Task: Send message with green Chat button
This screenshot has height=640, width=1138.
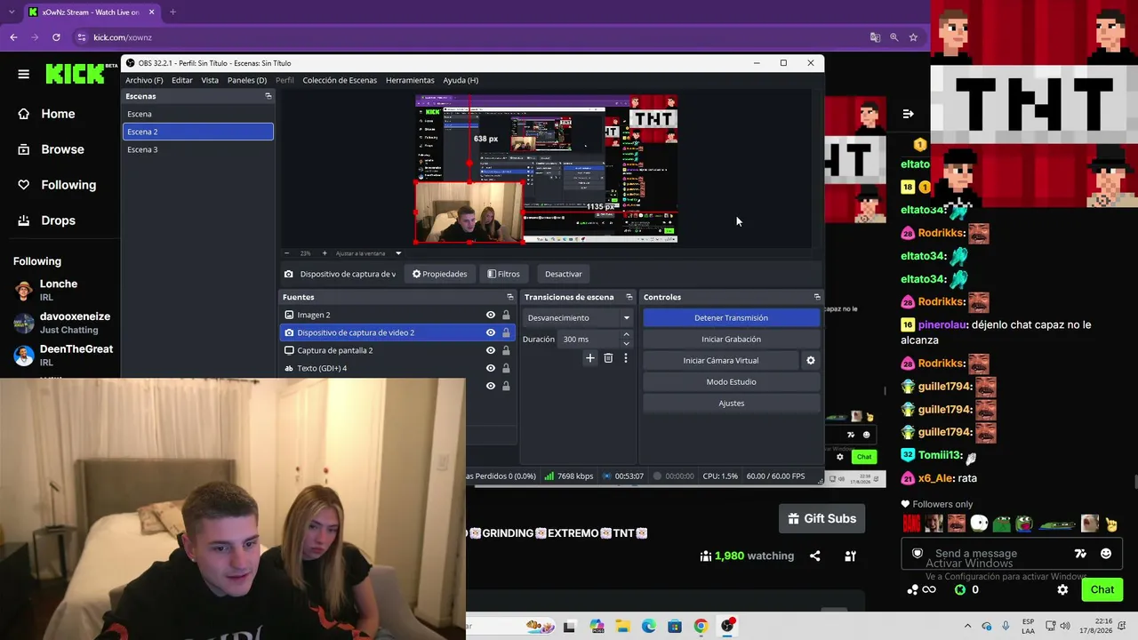Action: pos(1102,589)
